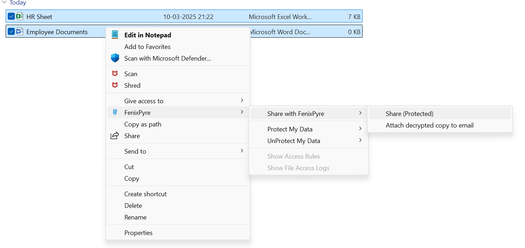The image size is (525, 248).
Task: Expand the Share with FenixPyre arrow
Action: [360, 113]
